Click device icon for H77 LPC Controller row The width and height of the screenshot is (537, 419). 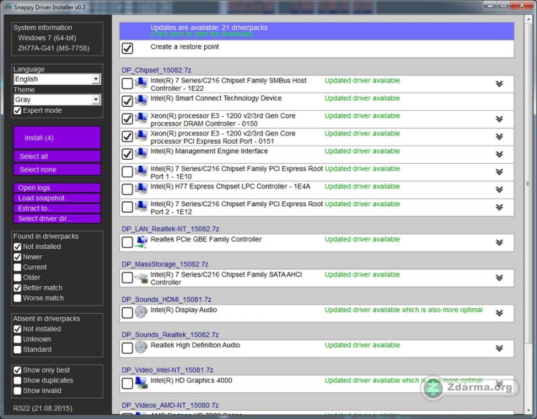pyautogui.click(x=141, y=189)
